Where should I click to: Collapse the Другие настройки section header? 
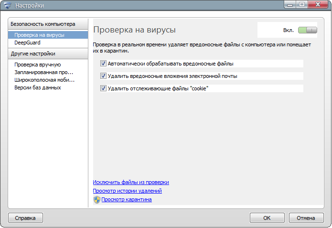pos(48,54)
